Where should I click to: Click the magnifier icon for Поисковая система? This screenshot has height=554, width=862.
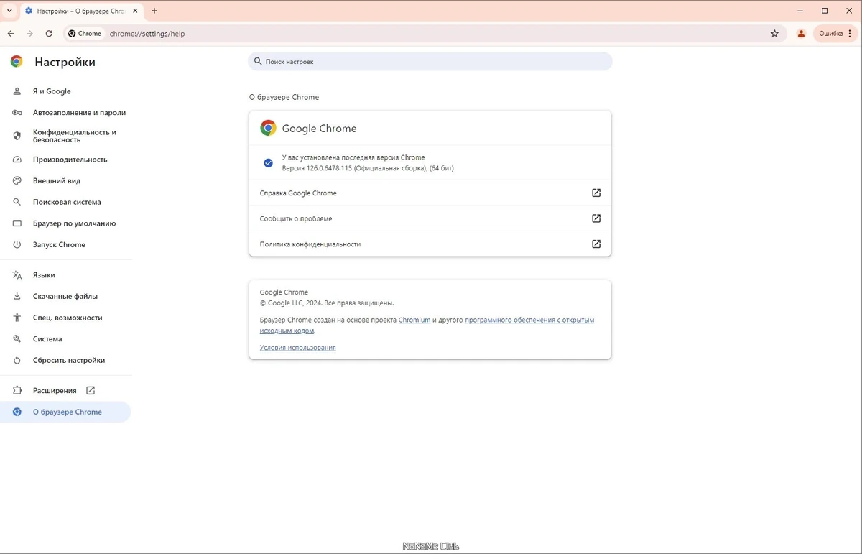17,202
